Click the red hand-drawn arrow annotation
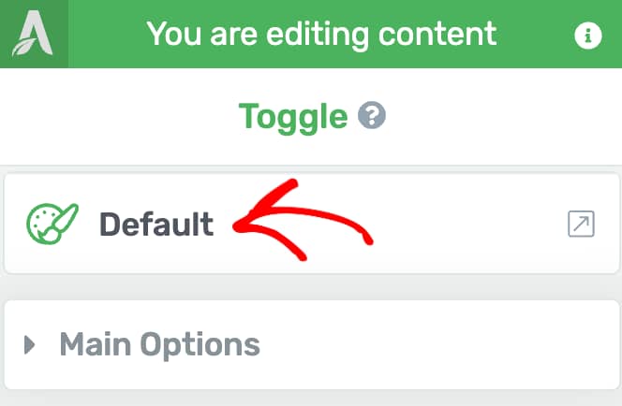Image resolution: width=622 pixels, height=406 pixels. [x=302, y=220]
